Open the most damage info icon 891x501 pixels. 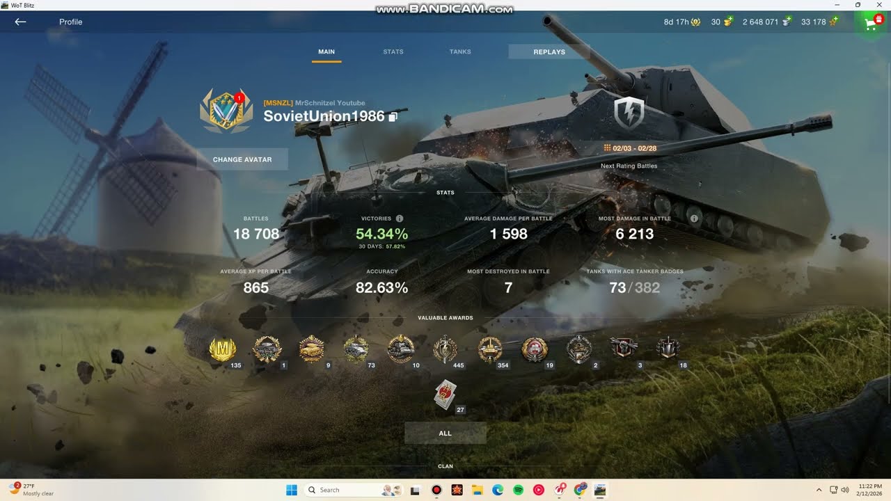694,218
